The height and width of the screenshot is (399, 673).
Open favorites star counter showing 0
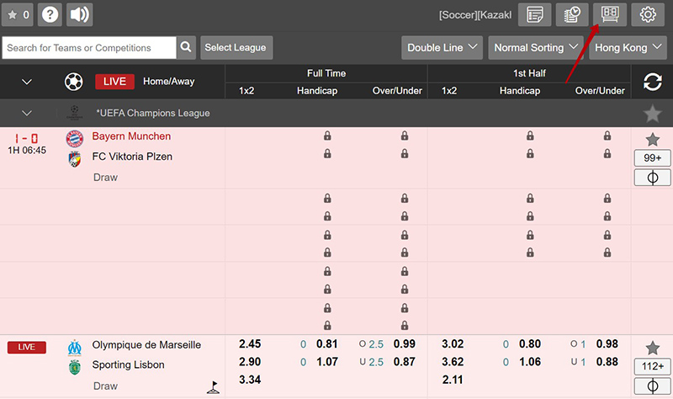(18, 15)
